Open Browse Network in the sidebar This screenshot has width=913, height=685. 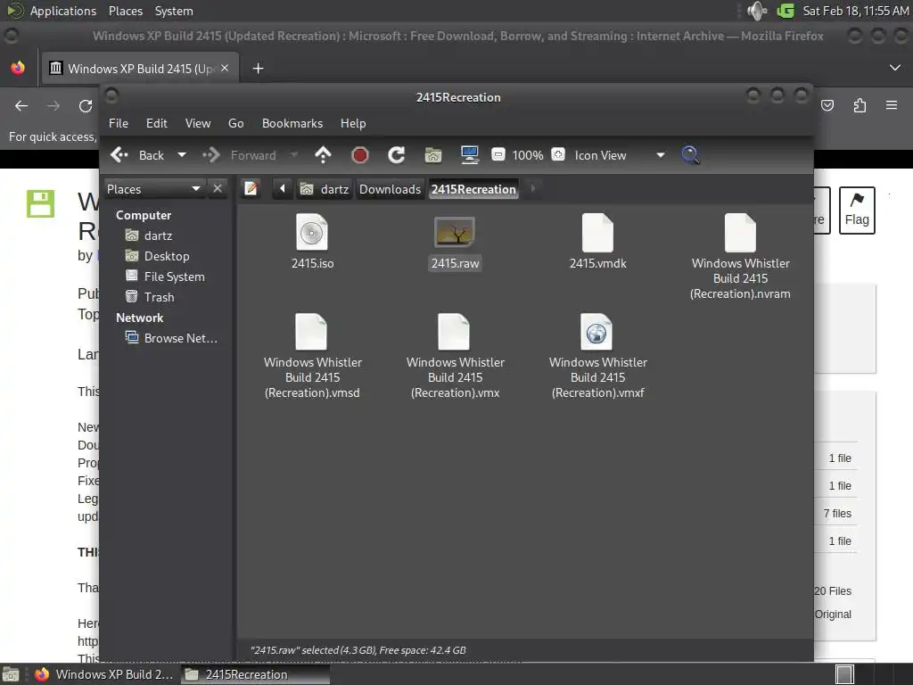click(x=172, y=338)
